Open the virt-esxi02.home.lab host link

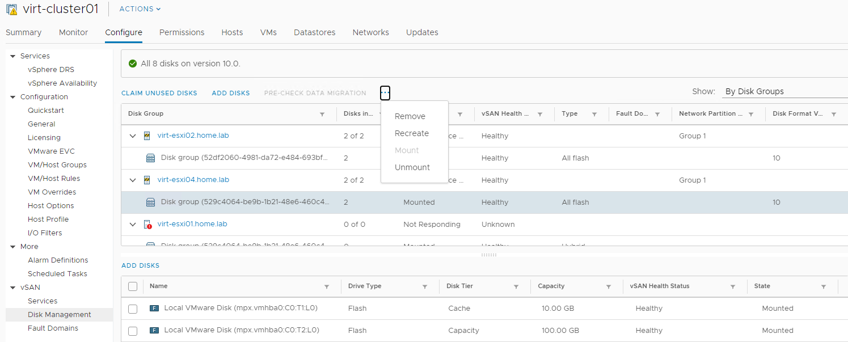193,136
